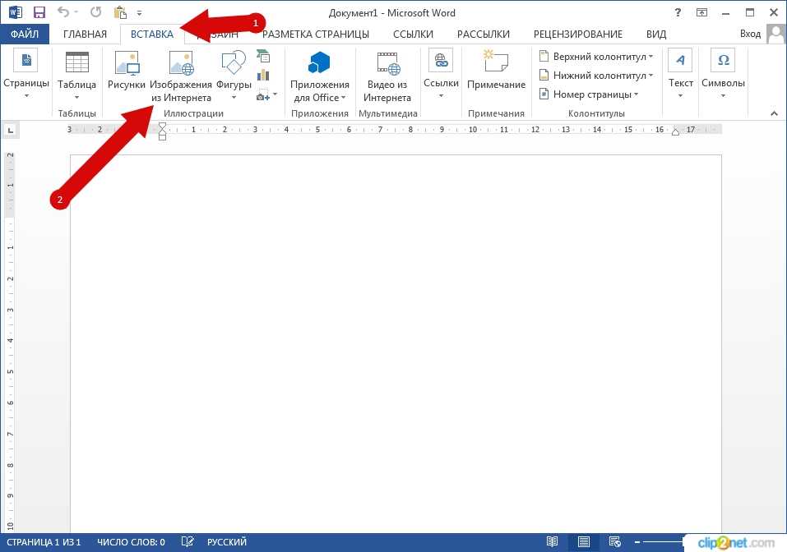Go to the РАЗМЕТКА СТРАНИЦЫ tab
Viewport: 787px width, 552px height.
[315, 34]
